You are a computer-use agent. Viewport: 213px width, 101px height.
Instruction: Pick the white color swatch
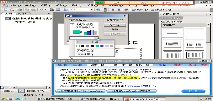tap(78, 46)
